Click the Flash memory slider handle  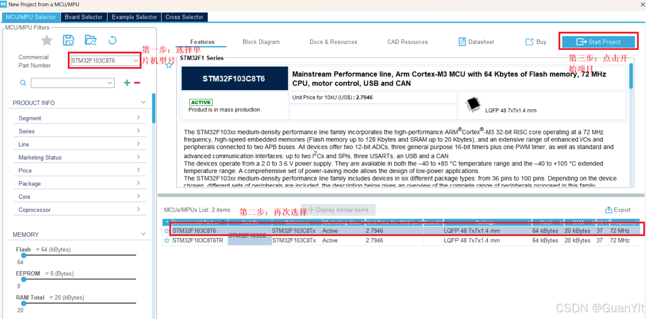coord(23,255)
